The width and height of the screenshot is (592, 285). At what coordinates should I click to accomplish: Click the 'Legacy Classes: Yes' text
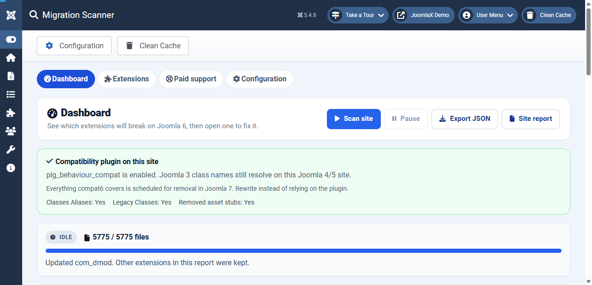click(x=142, y=202)
